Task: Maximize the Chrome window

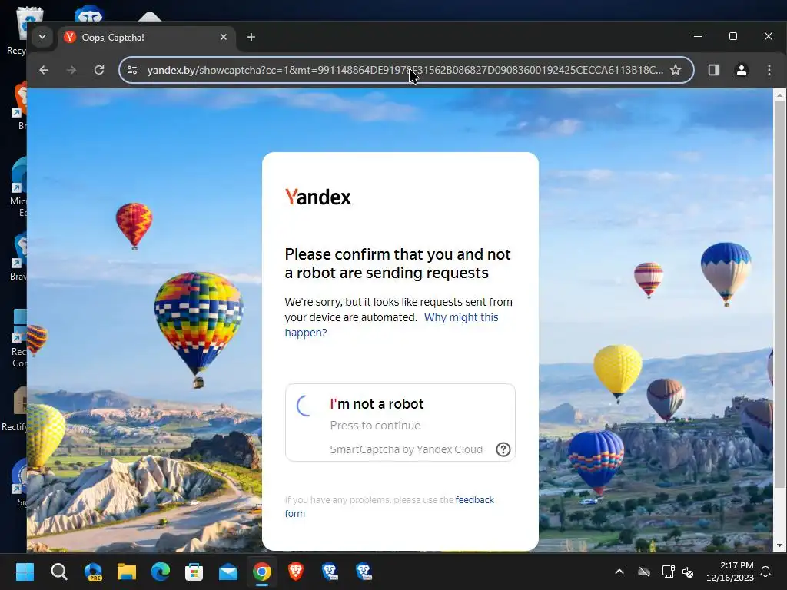Action: (732, 37)
